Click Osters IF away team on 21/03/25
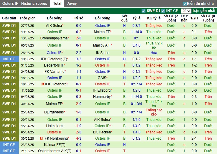217x154 pixels. (x=103, y=151)
